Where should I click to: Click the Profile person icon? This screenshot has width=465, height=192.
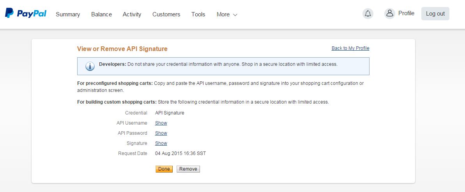tap(390, 13)
